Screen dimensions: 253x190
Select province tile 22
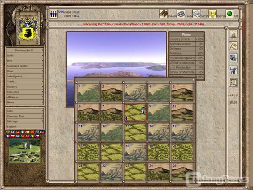click(x=112, y=172)
